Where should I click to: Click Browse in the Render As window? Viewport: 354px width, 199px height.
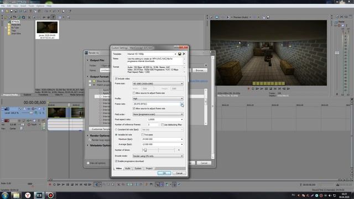(x=200, y=70)
